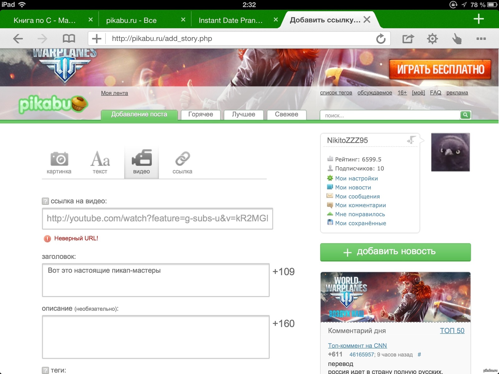Screen dimensions: 499x374
Task: Click the green 'добавить новость' button
Action: pyautogui.click(x=395, y=252)
